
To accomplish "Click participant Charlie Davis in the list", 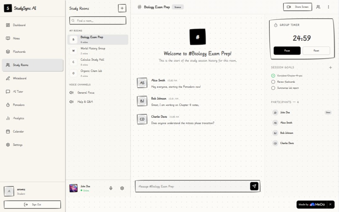I will 302,143.
